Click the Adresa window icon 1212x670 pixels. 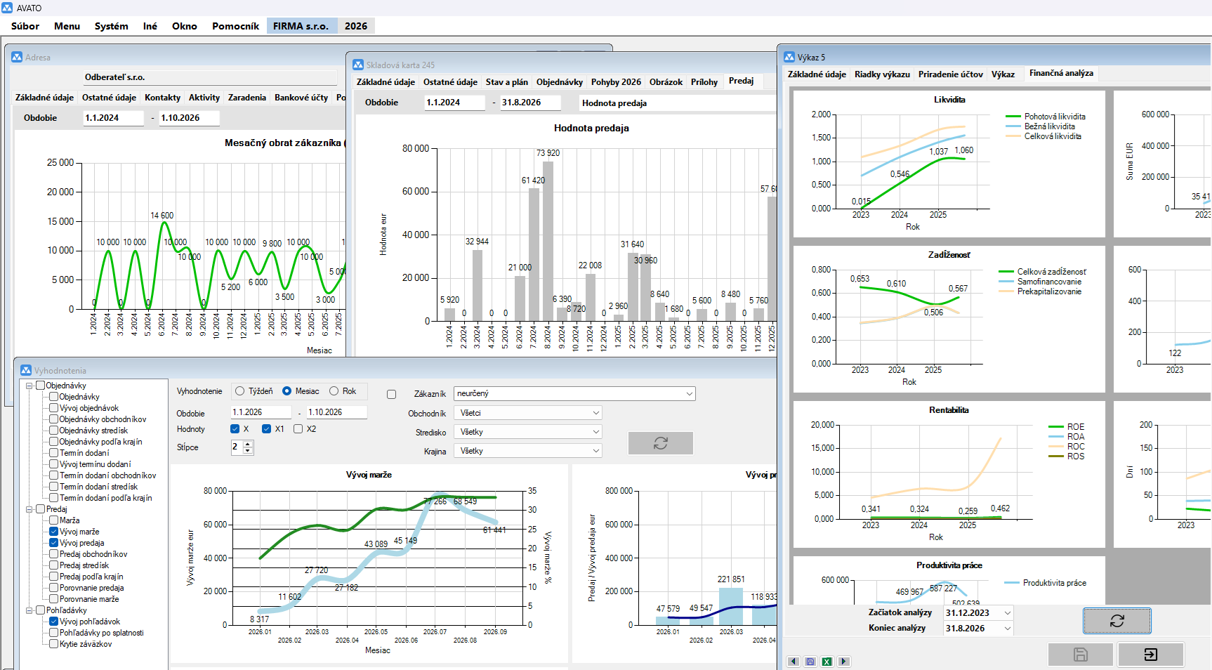click(x=17, y=58)
